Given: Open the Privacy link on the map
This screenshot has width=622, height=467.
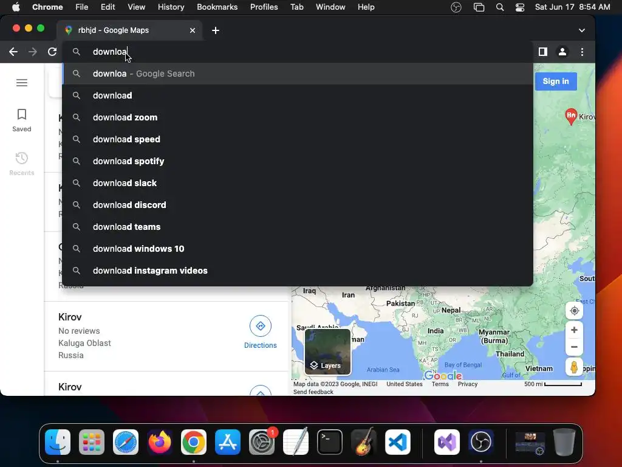Looking at the screenshot, I should 467,384.
